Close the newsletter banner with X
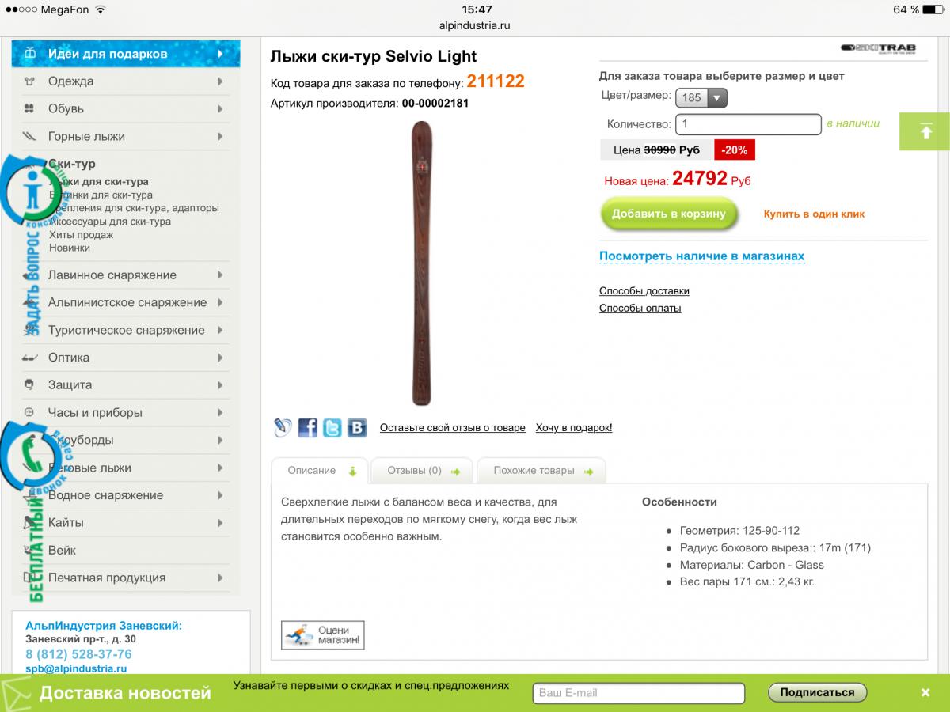Viewport: 950px width, 712px height. pyautogui.click(x=925, y=693)
